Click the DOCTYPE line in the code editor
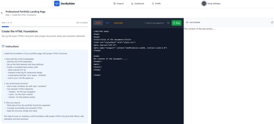 (x=101, y=31)
